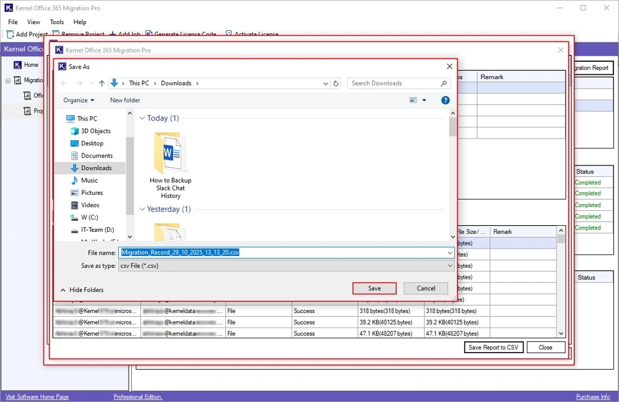Open the Music folder in sidebar

pyautogui.click(x=89, y=181)
